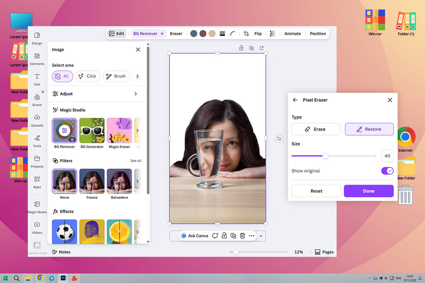This screenshot has height=283, width=425.
Task: Click the Reset button
Action: point(316,191)
